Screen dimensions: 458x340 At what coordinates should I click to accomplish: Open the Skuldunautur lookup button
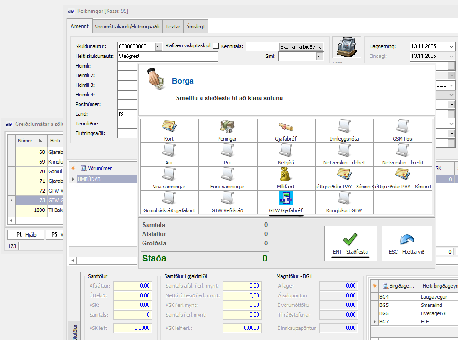tap(159, 46)
